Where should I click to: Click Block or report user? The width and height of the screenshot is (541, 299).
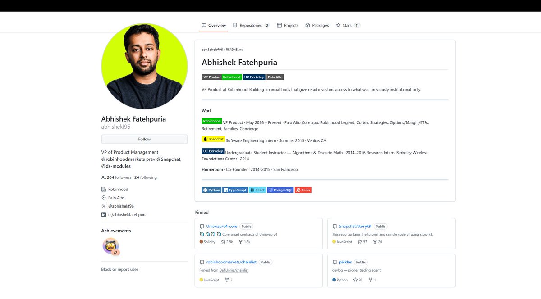119,269
